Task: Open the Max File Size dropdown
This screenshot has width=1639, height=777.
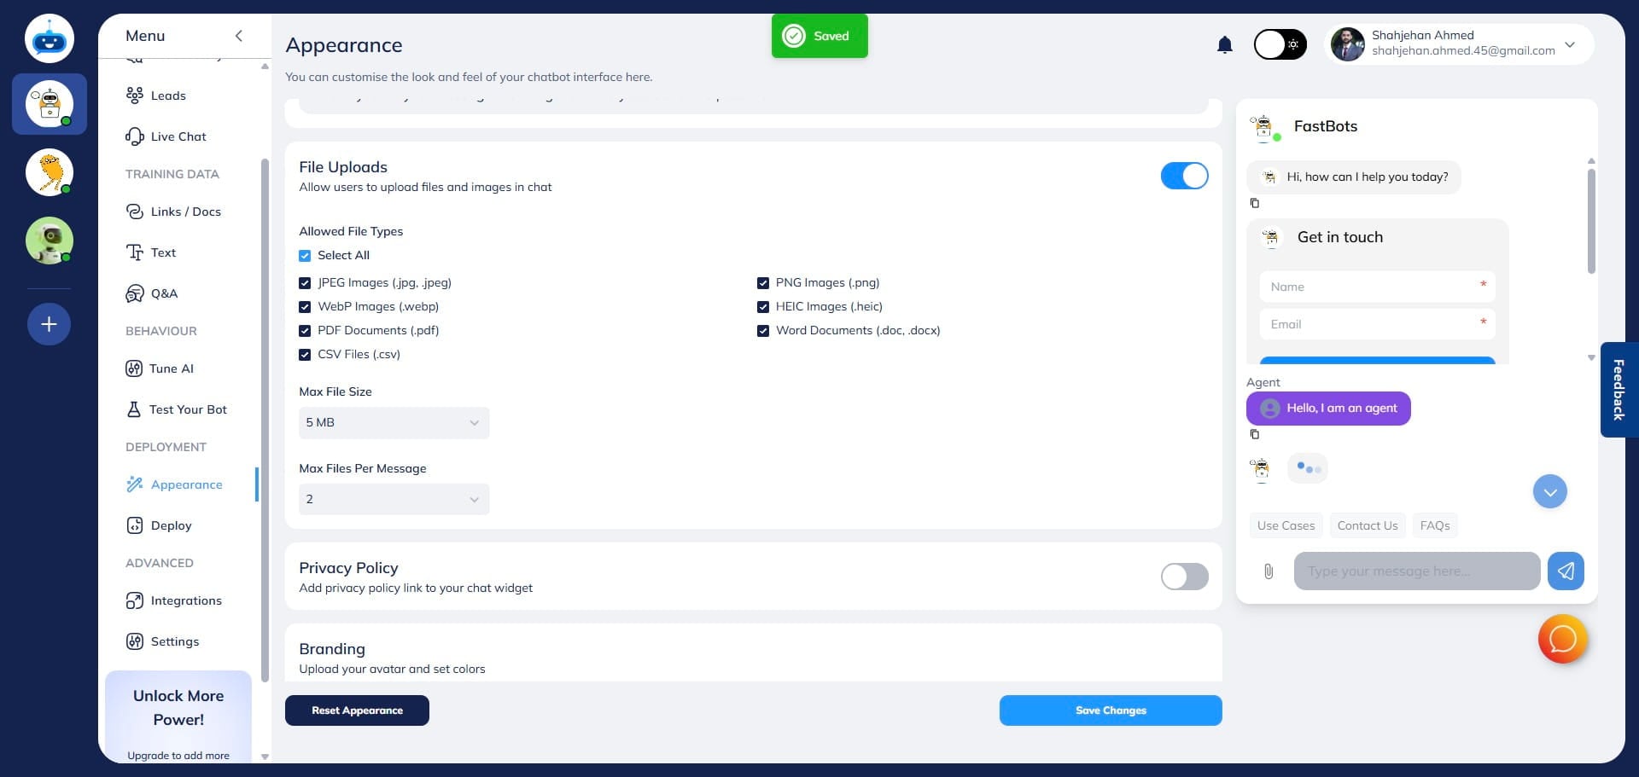Action: tap(393, 422)
